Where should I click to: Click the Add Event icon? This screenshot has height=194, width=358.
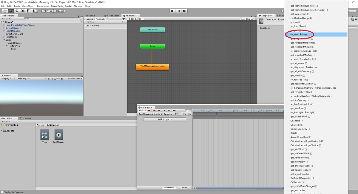click(190, 114)
